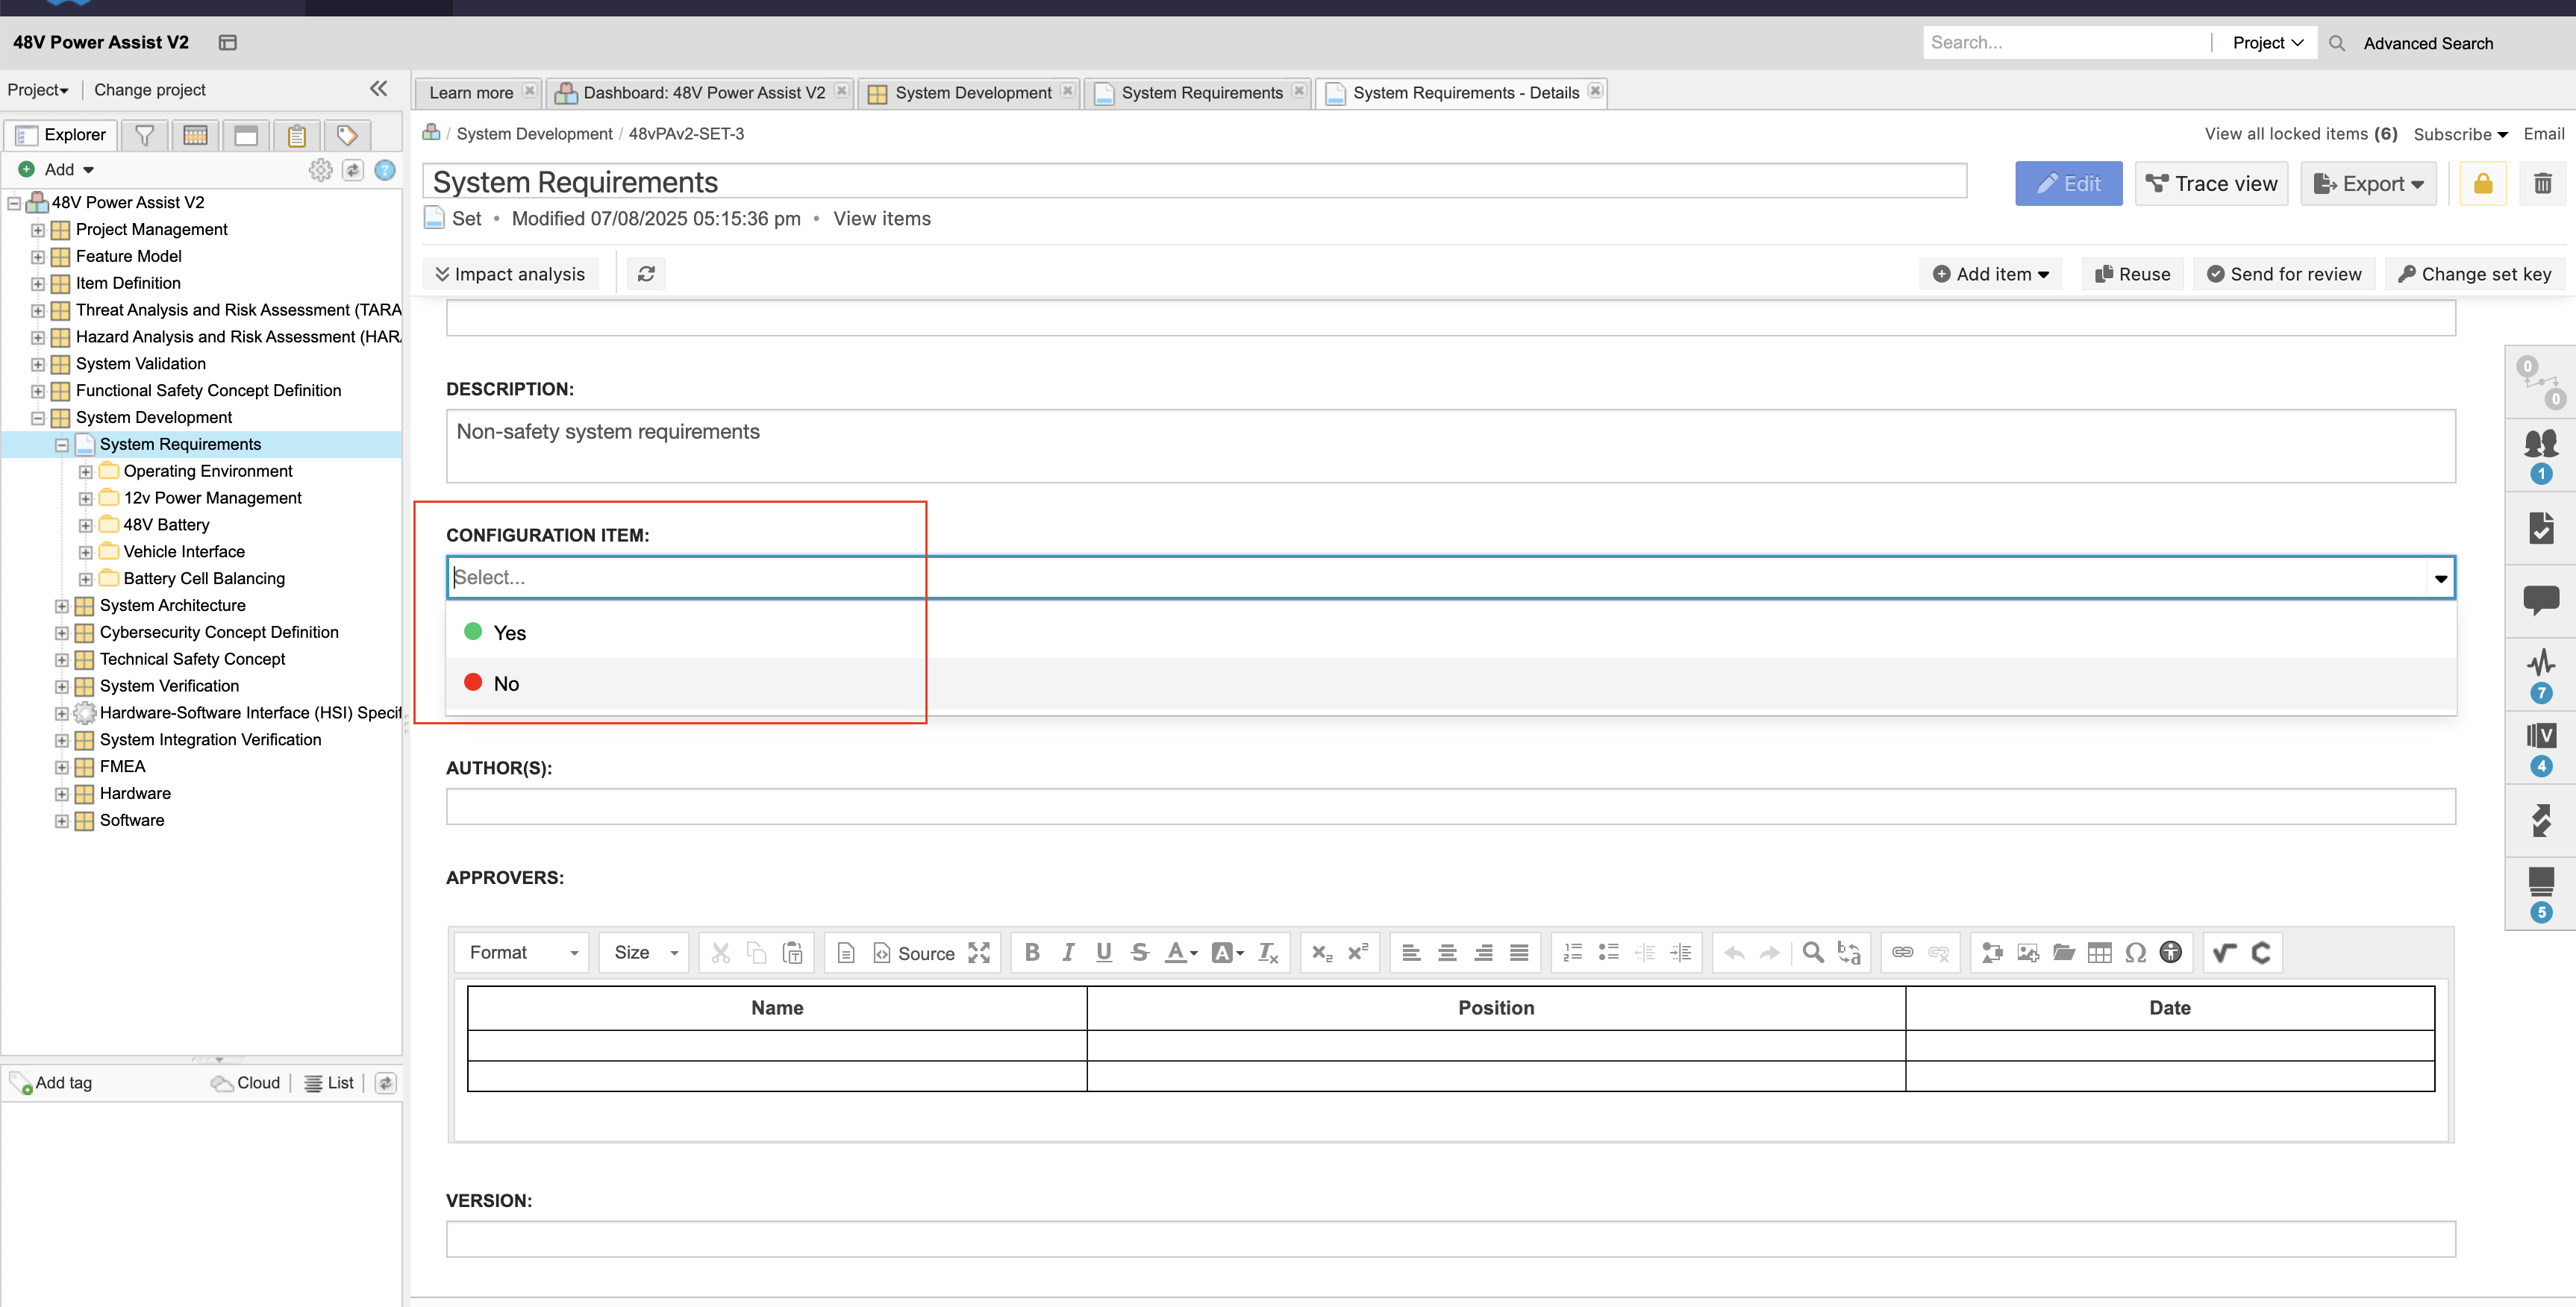Click the Paste as plain text icon
The image size is (2576, 1307).
793,952
